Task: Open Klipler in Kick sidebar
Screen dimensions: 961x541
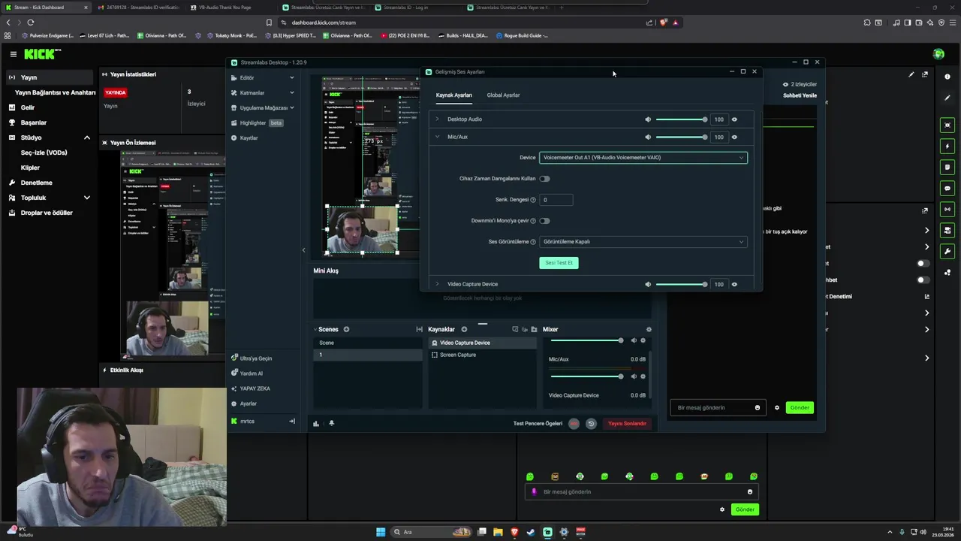Action: (x=30, y=168)
